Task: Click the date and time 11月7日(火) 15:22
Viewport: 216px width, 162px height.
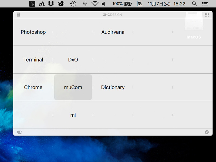Action: [166, 4]
